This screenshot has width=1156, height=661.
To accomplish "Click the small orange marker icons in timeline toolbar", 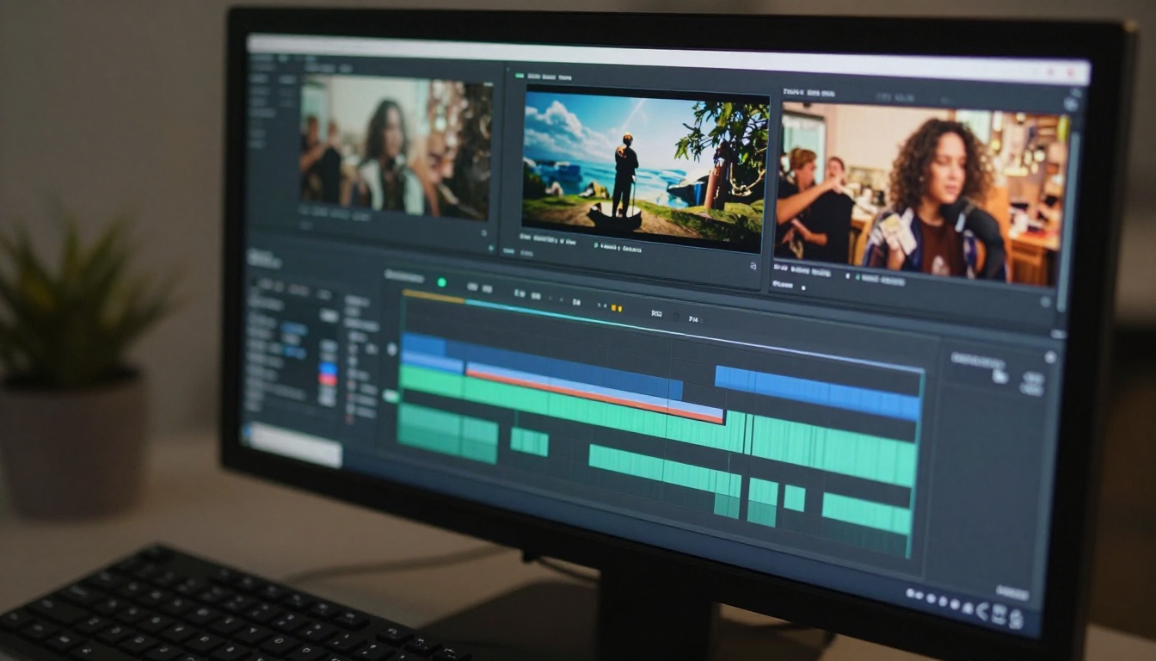I will [x=615, y=307].
